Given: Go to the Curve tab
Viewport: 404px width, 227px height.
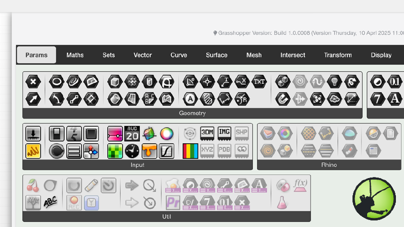Looking at the screenshot, I should pyautogui.click(x=179, y=55).
